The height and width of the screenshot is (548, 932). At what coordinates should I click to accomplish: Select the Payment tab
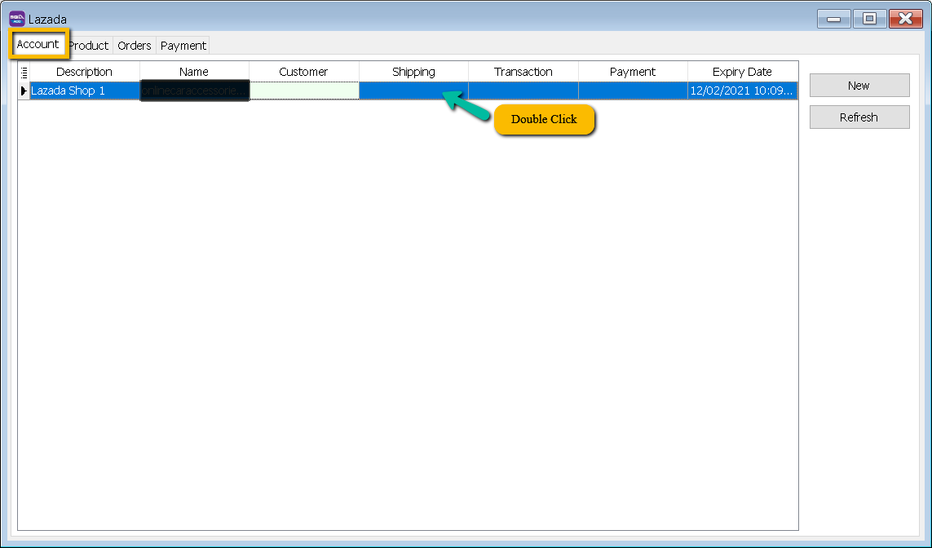click(183, 46)
